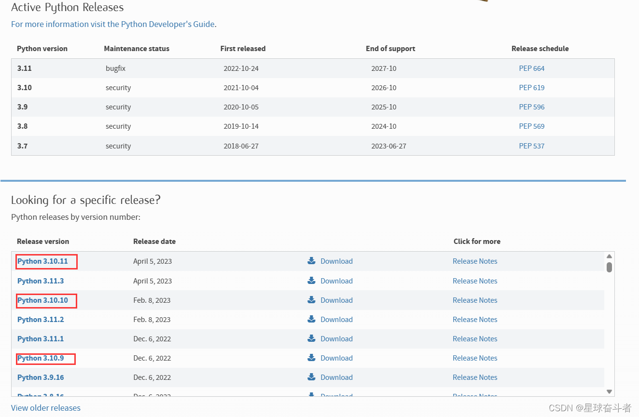639x417 pixels.
Task: Click the releases list scrollbar thumb
Action: coord(609,267)
